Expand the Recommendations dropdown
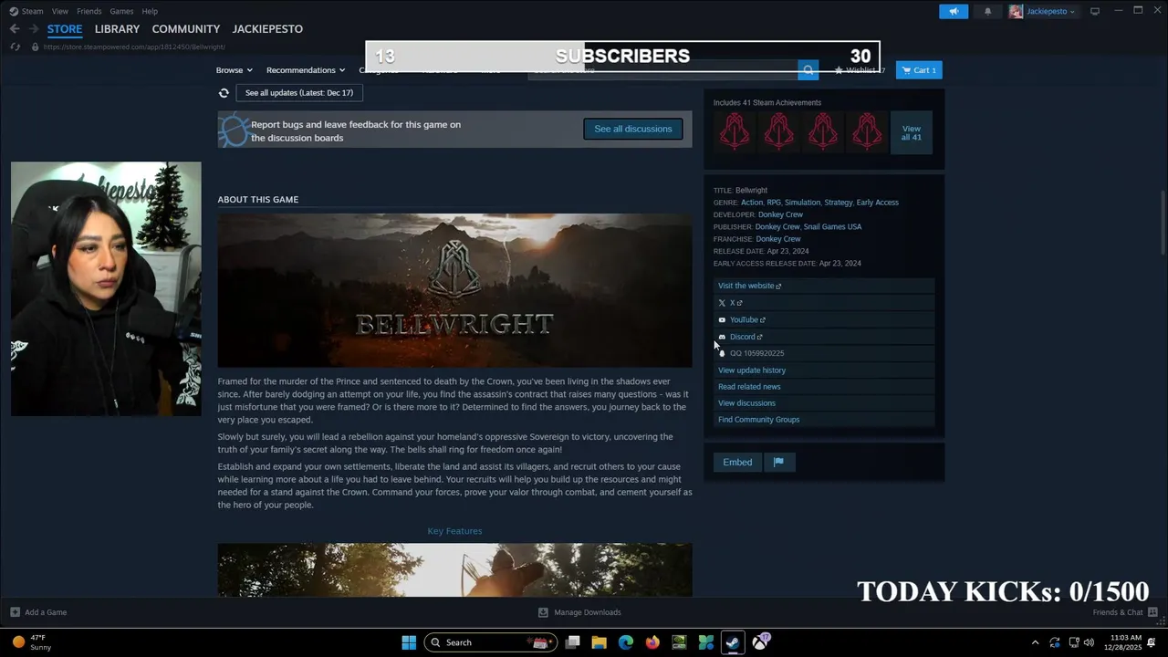This screenshot has height=657, width=1168. [306, 70]
